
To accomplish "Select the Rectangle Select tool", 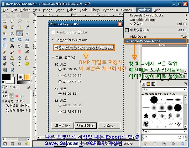I will coord(4,21).
